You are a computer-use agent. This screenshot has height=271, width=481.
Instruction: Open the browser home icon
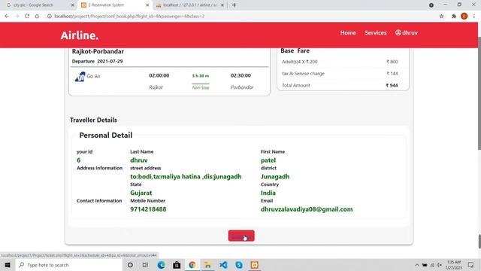point(37,17)
